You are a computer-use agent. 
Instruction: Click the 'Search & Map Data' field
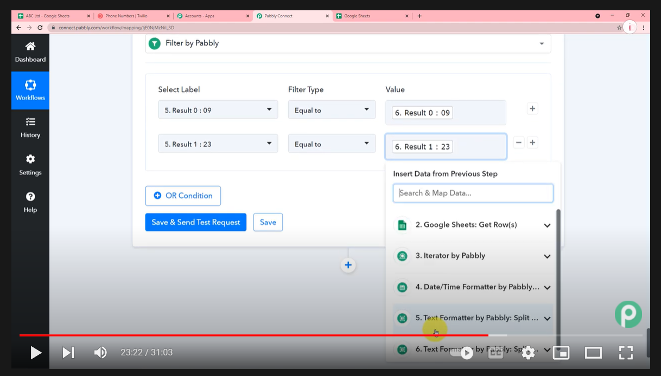coord(473,193)
